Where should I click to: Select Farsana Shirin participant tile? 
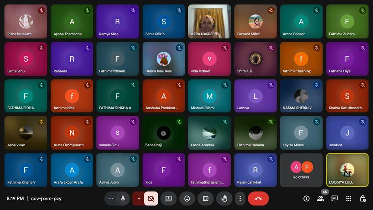(255, 21)
